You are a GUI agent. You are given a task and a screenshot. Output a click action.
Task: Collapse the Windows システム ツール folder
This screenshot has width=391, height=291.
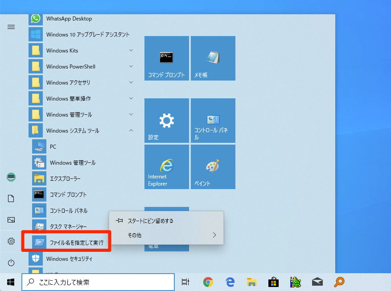(82, 130)
